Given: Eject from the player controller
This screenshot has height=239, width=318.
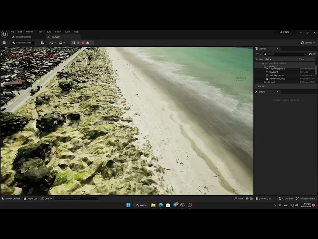Looking at the screenshot, I should [x=87, y=43].
